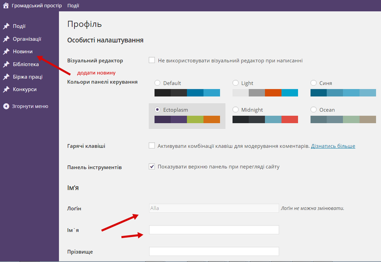Click the pin icon next to Конкурси
This screenshot has height=262, width=381.
pyautogui.click(x=6, y=89)
